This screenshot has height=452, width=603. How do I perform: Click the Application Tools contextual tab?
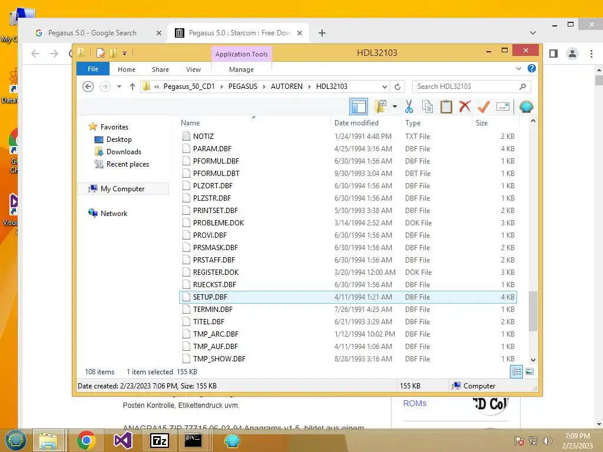(x=241, y=54)
